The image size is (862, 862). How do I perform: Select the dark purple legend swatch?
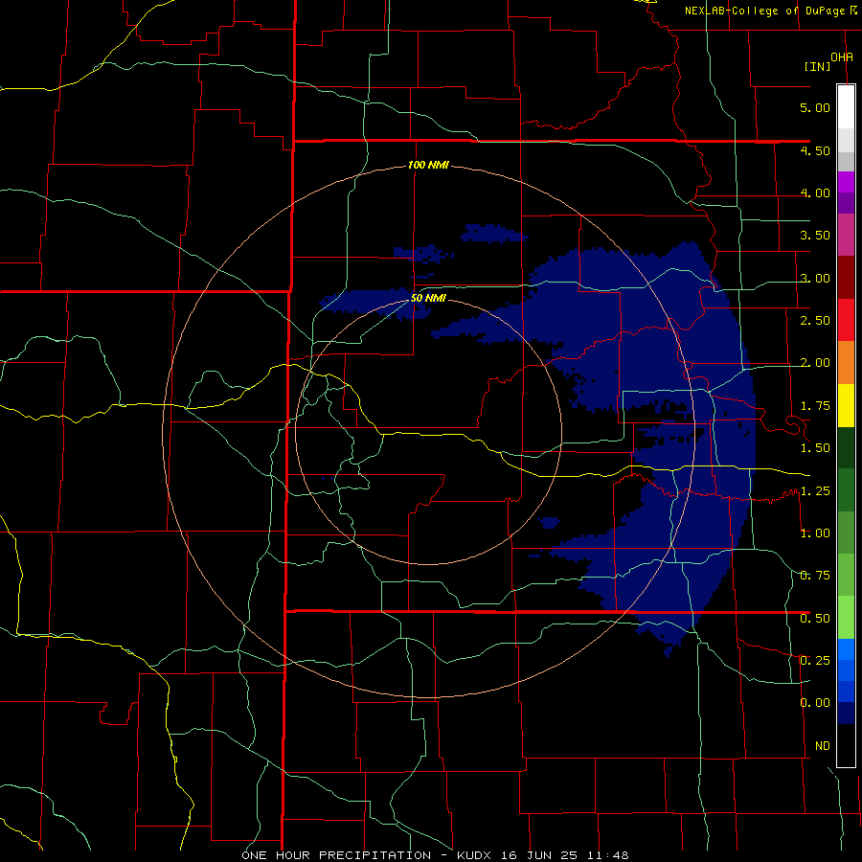846,203
